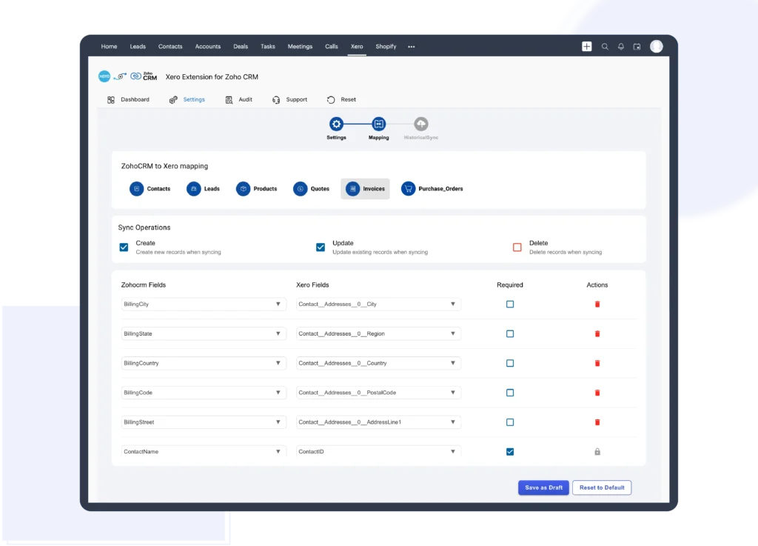Select the Audit icon

point(238,99)
